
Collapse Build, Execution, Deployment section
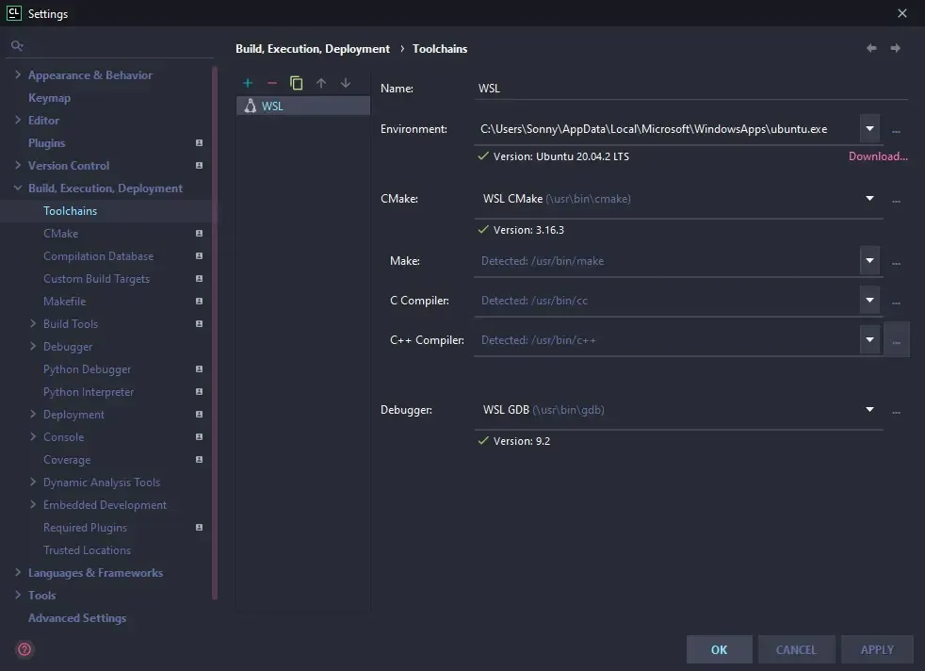coord(18,188)
